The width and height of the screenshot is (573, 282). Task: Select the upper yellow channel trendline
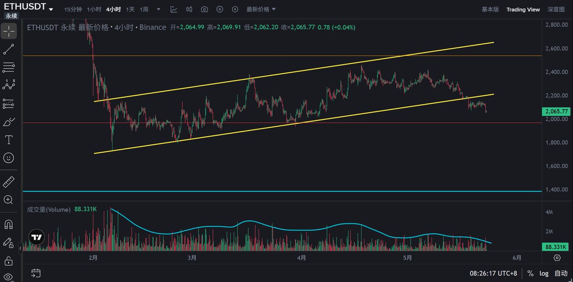pos(294,71)
